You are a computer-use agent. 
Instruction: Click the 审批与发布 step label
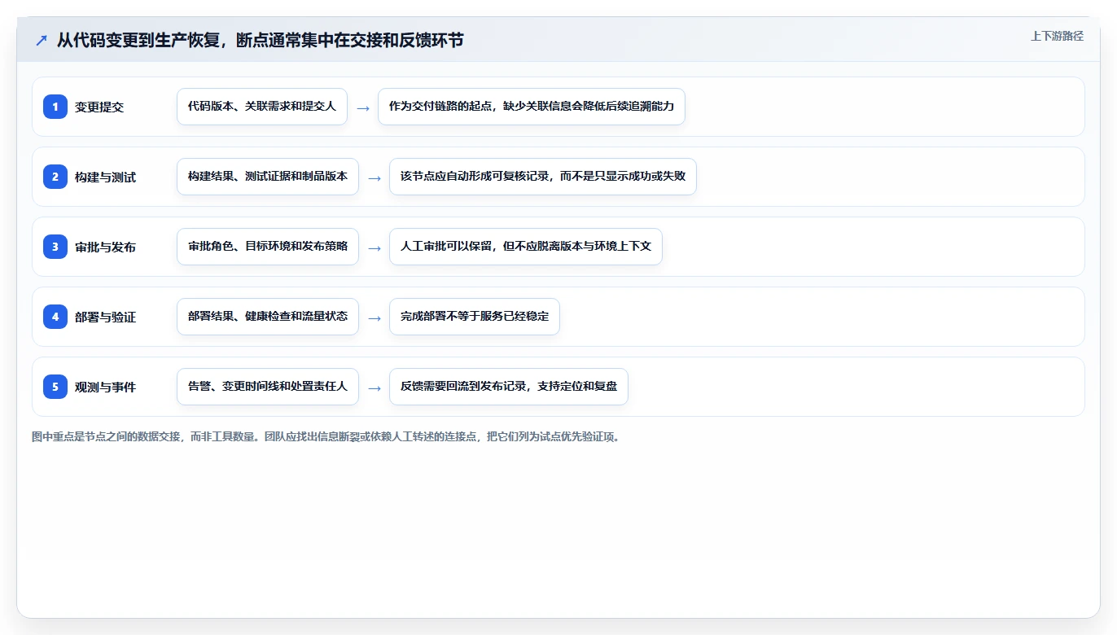coord(105,247)
